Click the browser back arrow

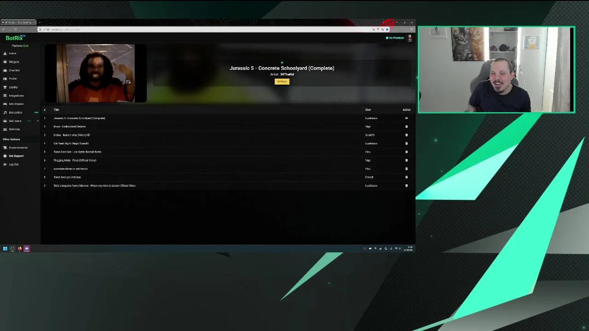(3, 29)
